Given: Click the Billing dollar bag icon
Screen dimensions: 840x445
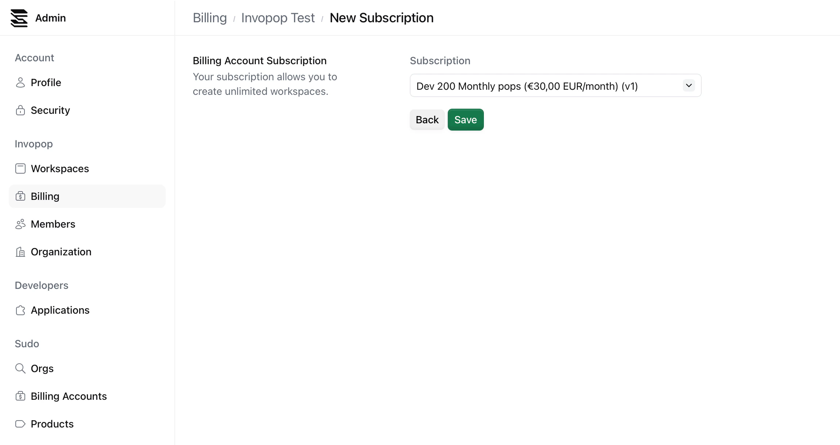Looking at the screenshot, I should [x=20, y=196].
